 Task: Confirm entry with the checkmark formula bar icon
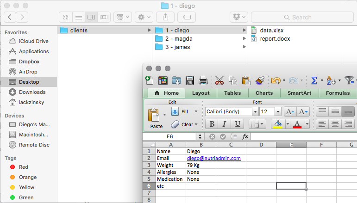(x=223, y=136)
